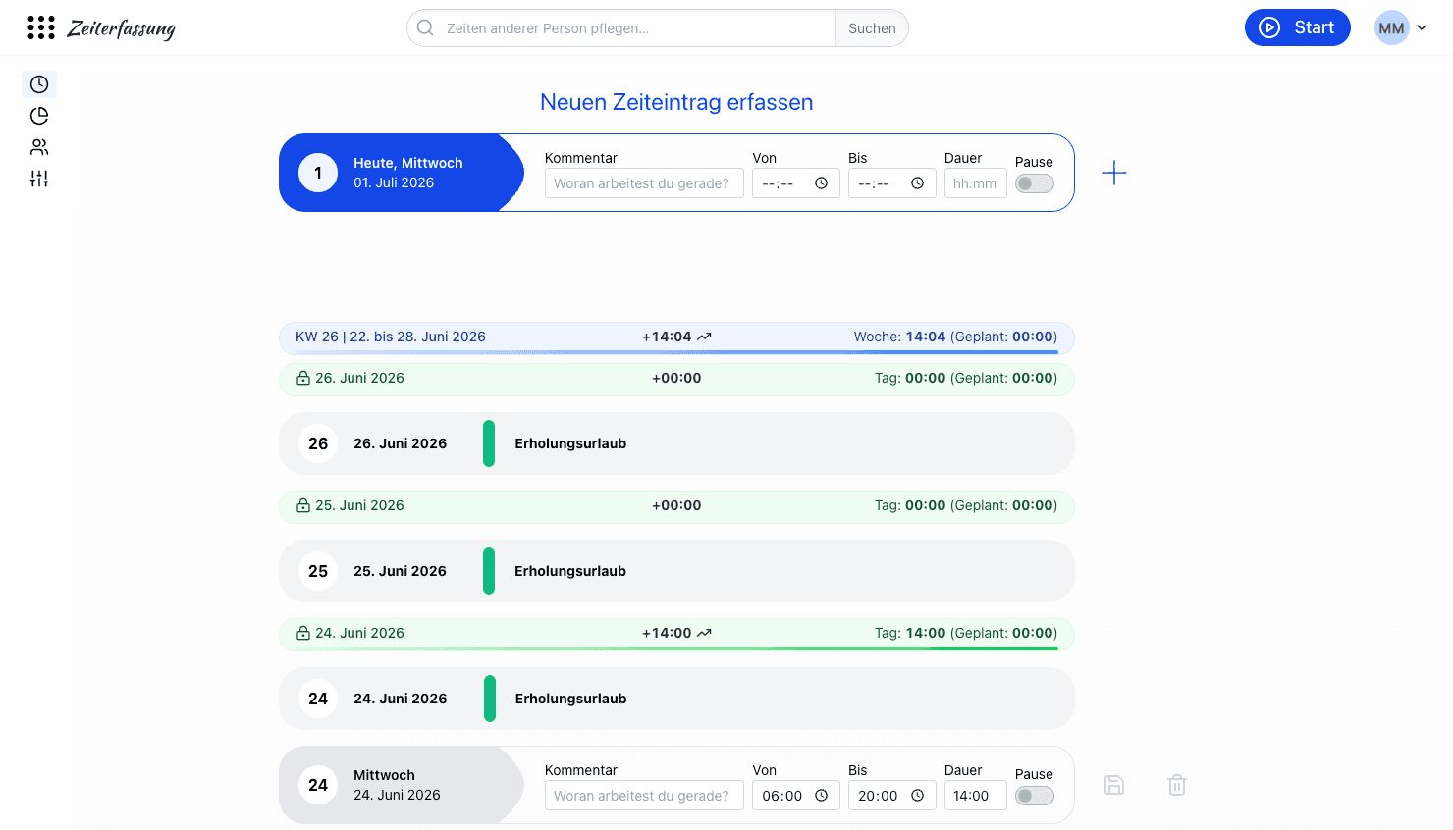This screenshot has height=830, width=1453.
Task: Open Von time picker clock in today's entry
Action: (822, 183)
